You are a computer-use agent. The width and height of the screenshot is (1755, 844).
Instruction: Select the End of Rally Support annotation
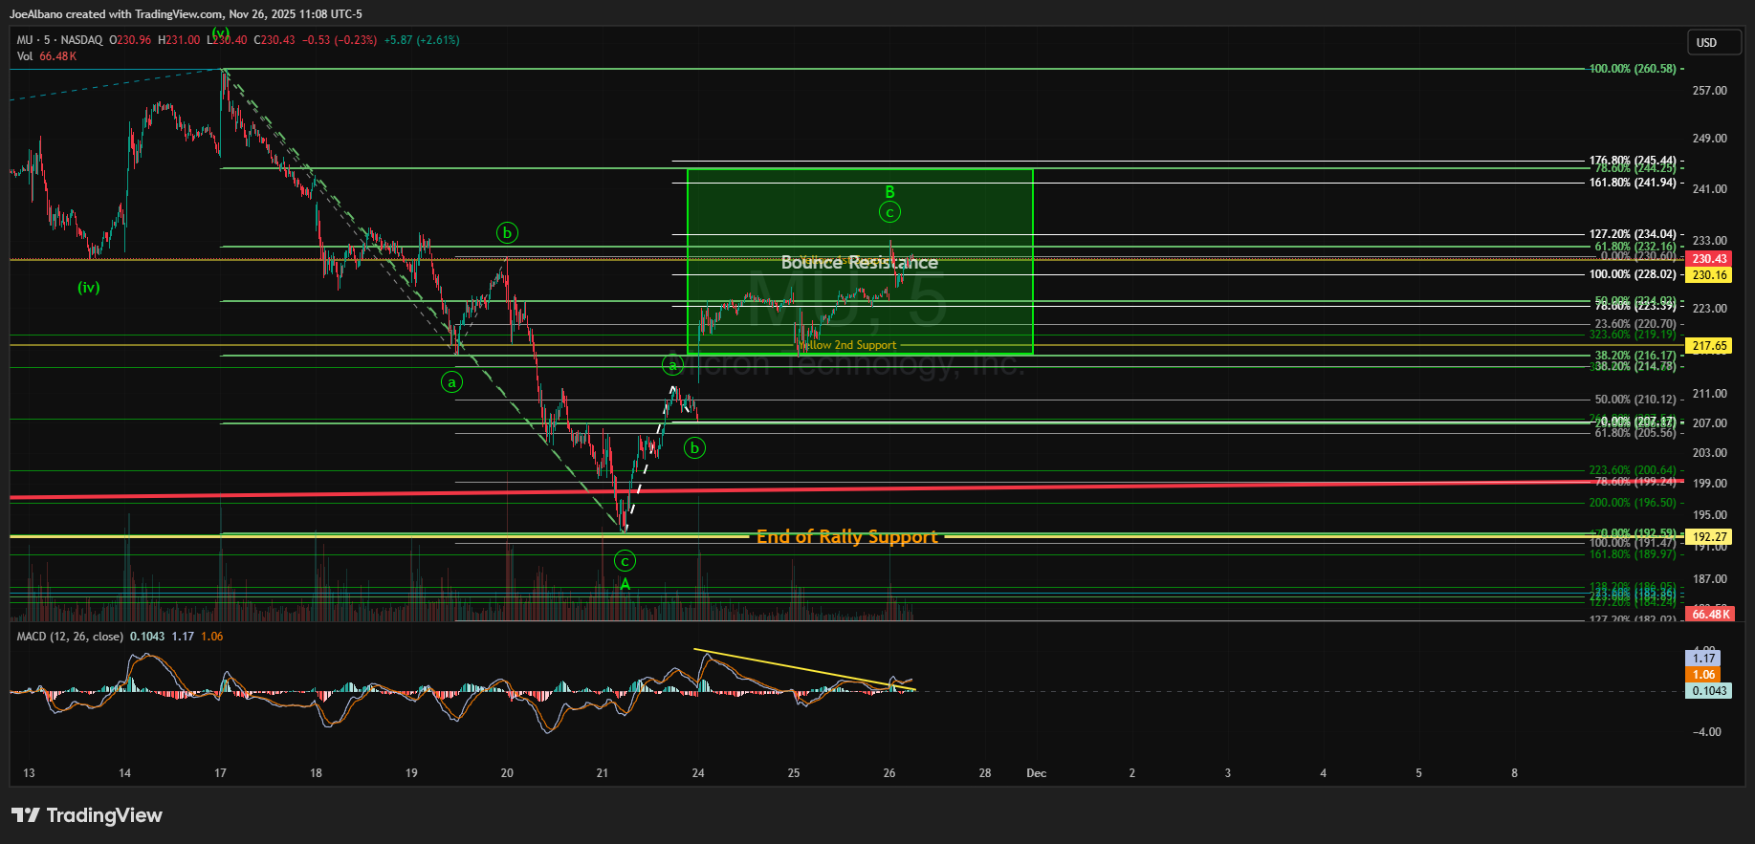[846, 537]
